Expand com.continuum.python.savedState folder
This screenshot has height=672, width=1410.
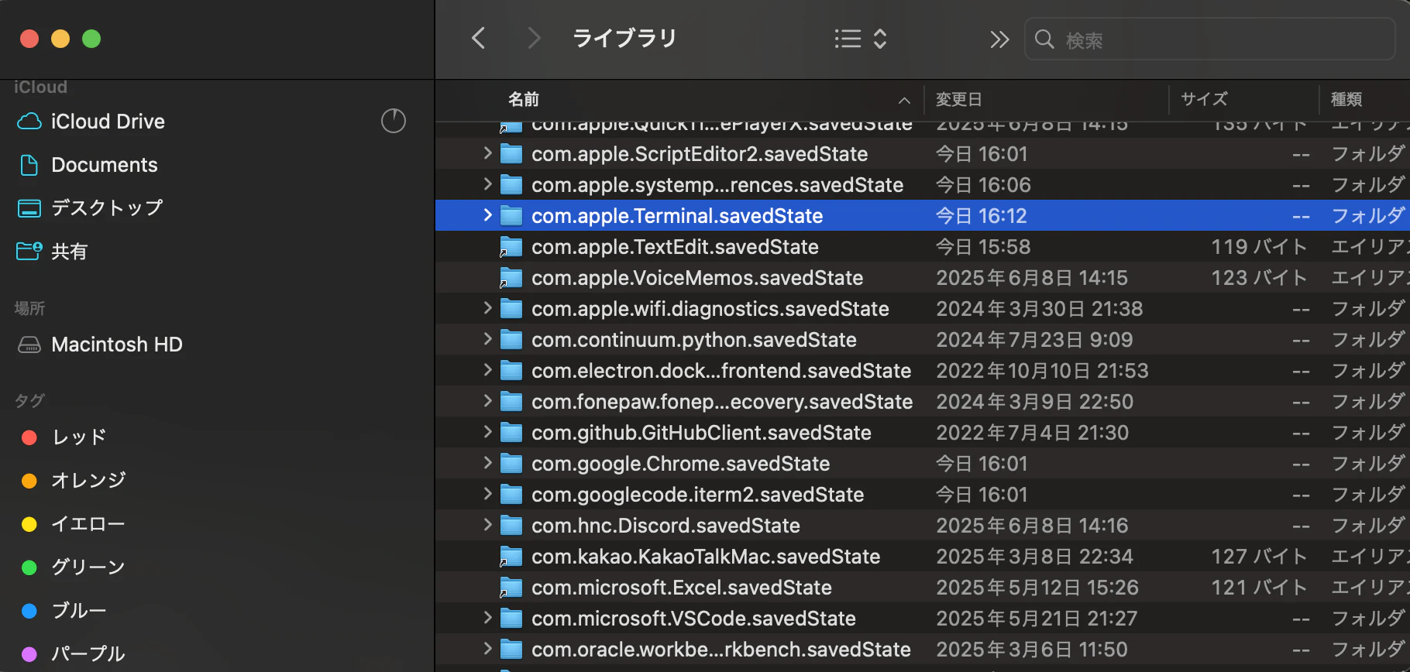(x=487, y=339)
